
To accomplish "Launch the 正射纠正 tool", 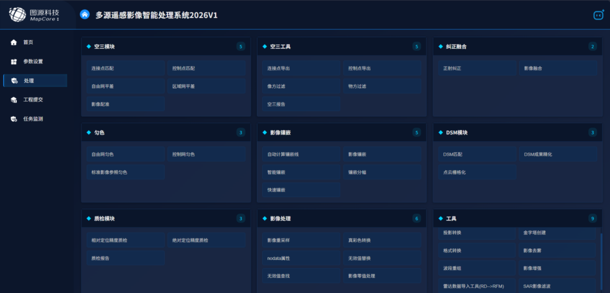I will (477, 68).
